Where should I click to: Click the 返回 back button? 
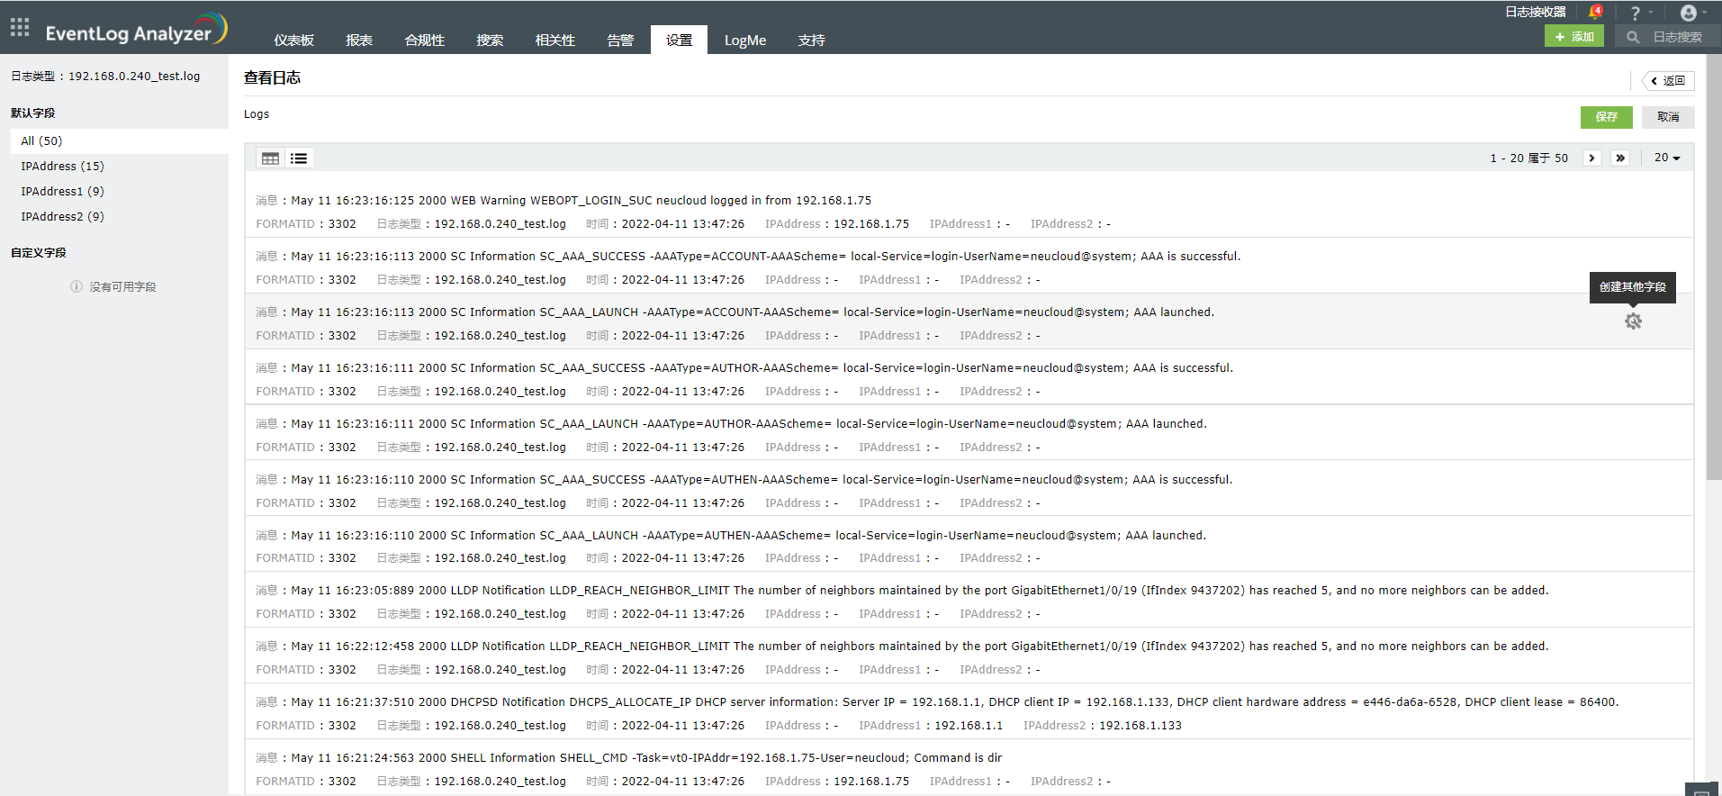point(1669,81)
